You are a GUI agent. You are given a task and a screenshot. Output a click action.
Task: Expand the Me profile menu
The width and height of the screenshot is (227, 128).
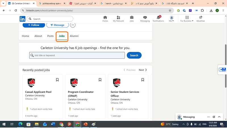[171, 19]
